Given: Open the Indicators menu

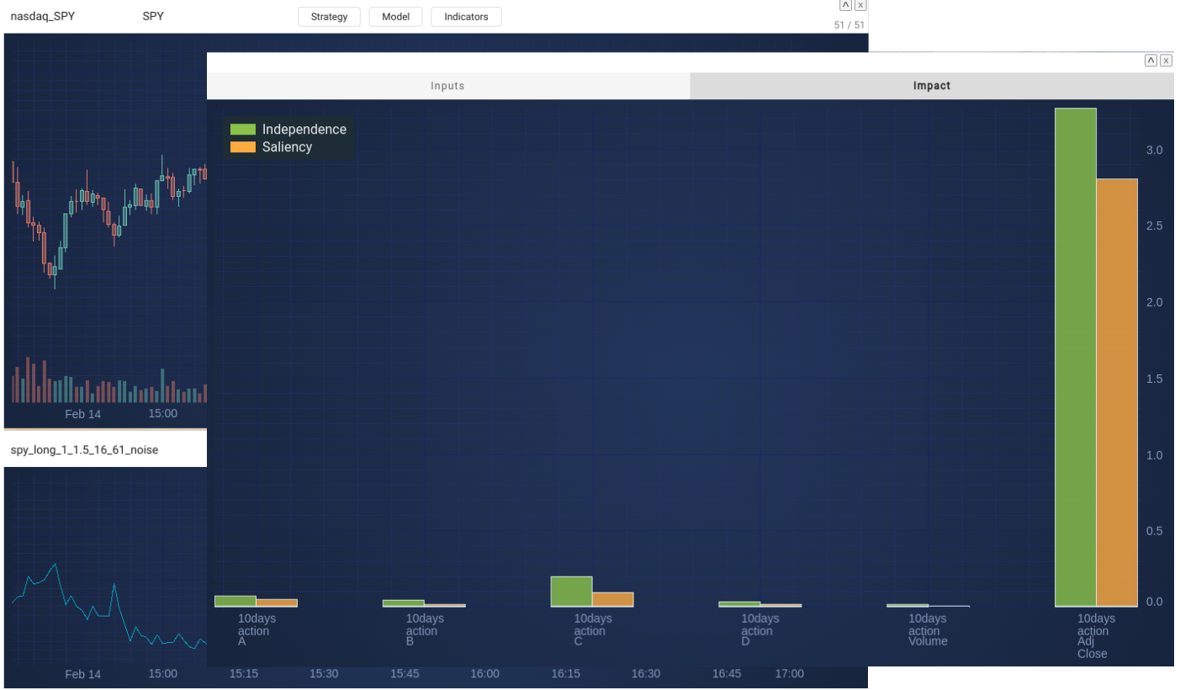Looking at the screenshot, I should (x=466, y=17).
